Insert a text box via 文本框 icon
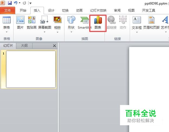The image size is (169, 132). pos(137,20)
